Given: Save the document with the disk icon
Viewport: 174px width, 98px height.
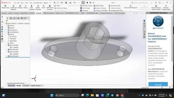Looking at the screenshot, I should 66,3.
